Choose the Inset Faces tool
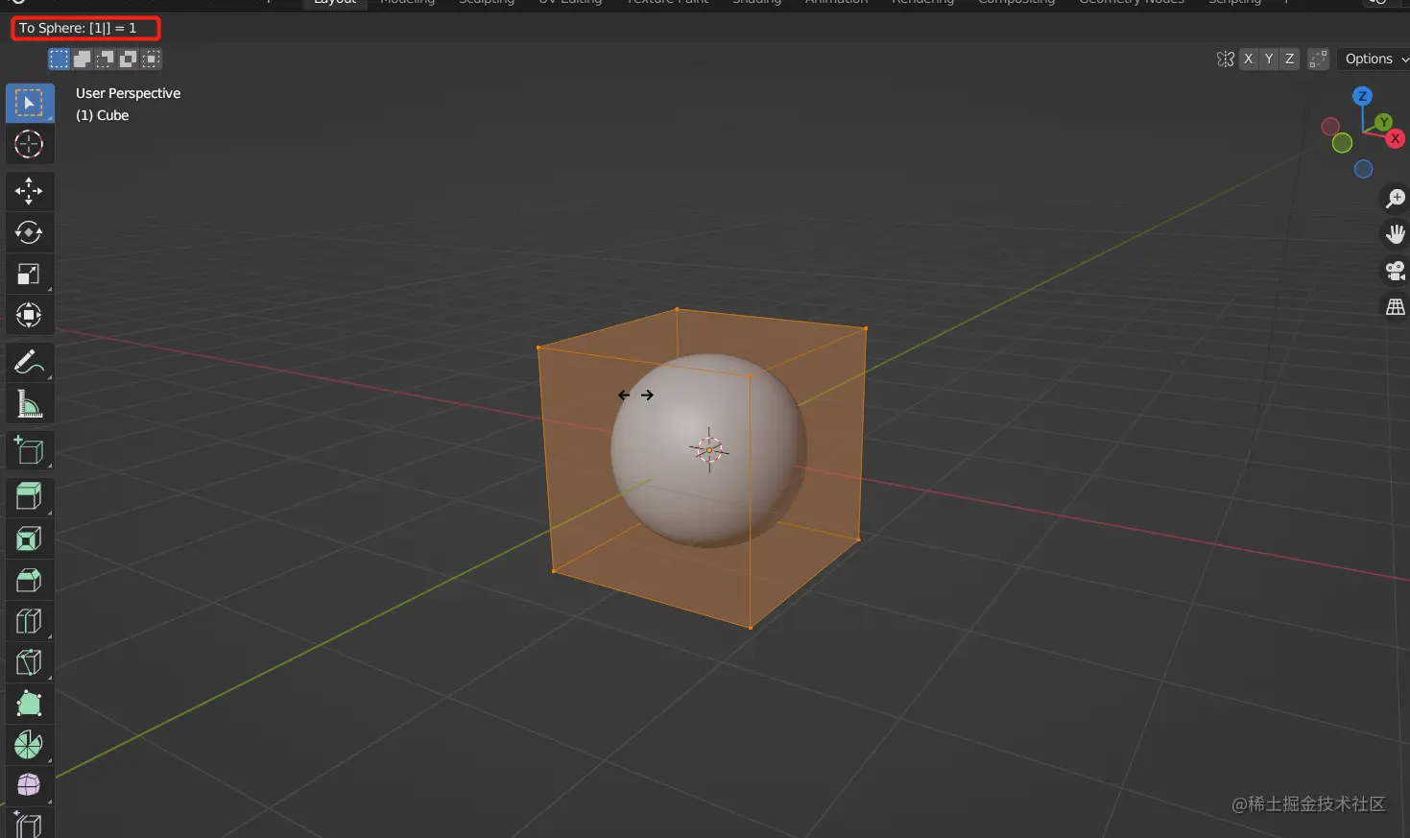Screen dimensions: 1410x838 pyautogui.click(x=30, y=539)
